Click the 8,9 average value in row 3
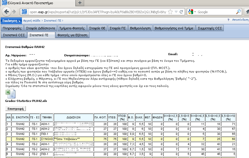This screenshot has height=158, width=249. click(131, 134)
